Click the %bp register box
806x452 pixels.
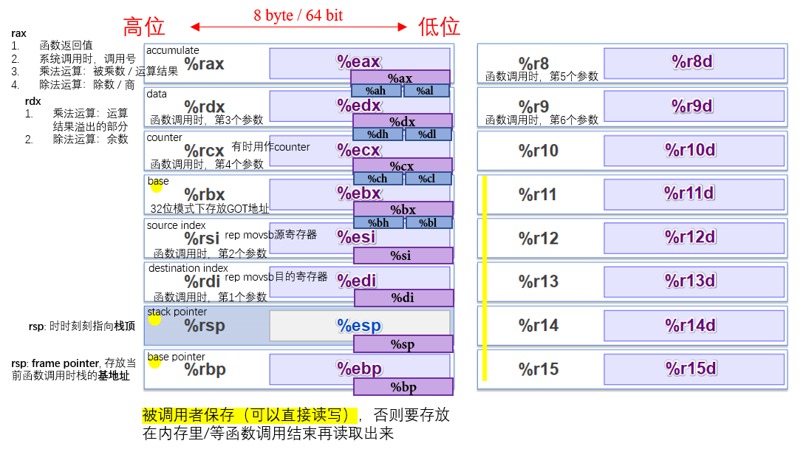point(403,387)
